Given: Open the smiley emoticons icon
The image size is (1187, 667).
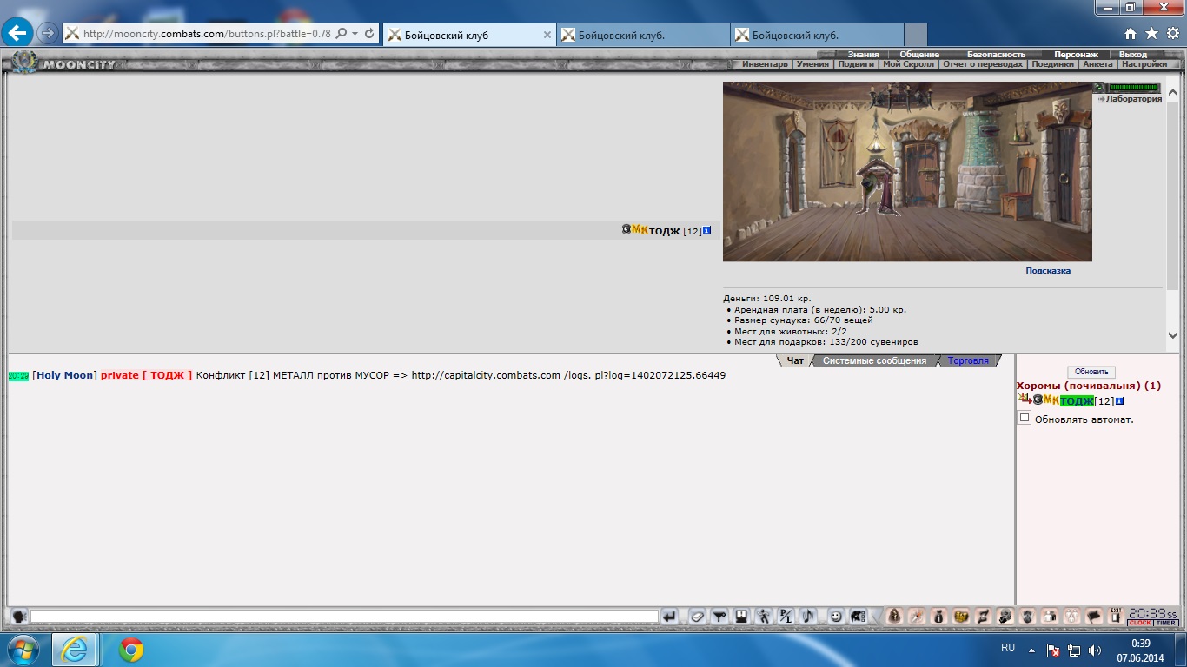Looking at the screenshot, I should [836, 616].
